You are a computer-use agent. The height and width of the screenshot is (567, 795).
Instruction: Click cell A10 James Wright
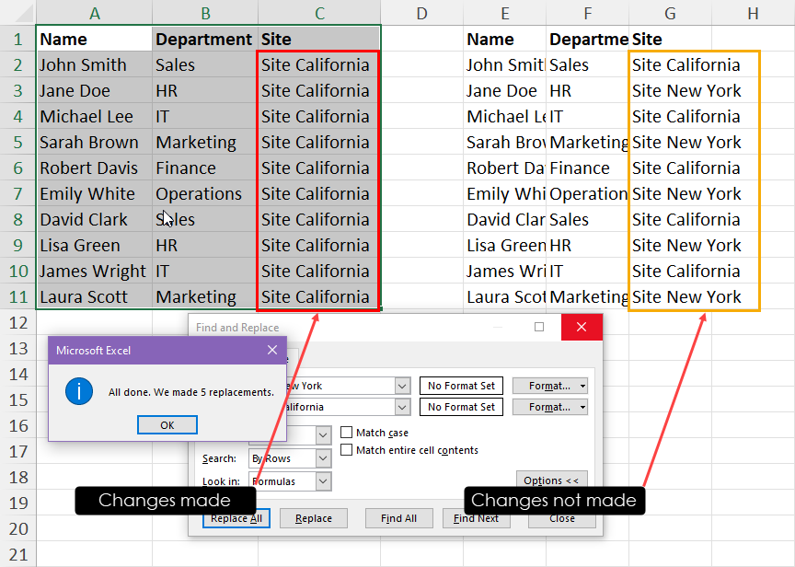pyautogui.click(x=94, y=271)
